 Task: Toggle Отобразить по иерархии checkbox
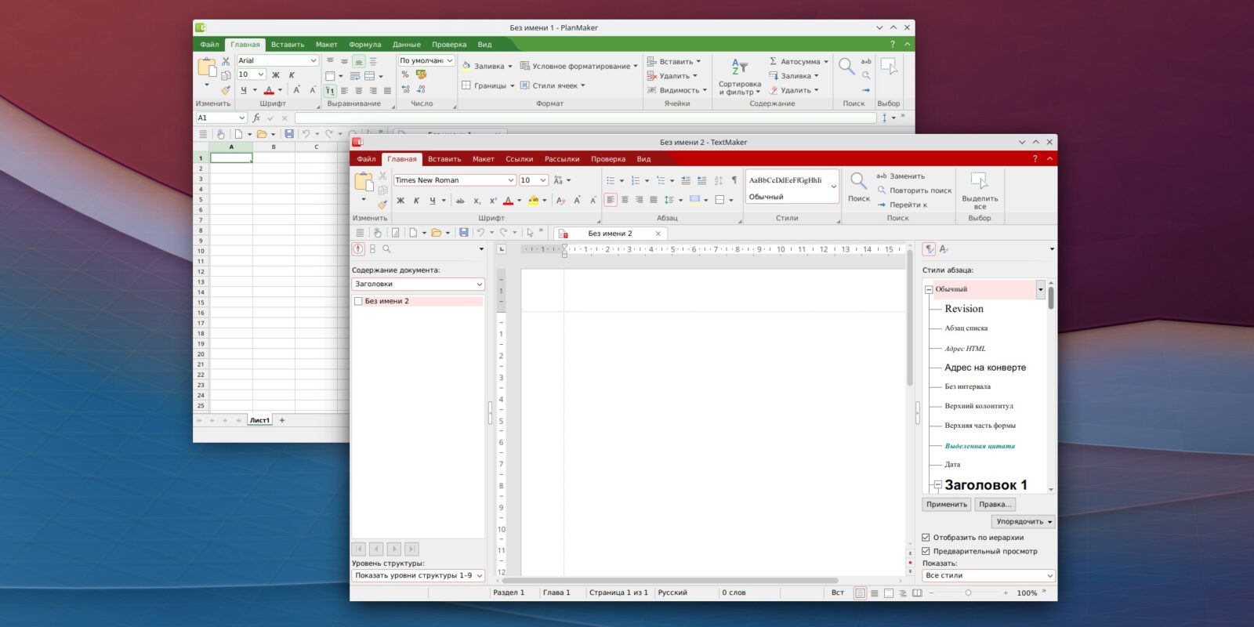pos(926,538)
